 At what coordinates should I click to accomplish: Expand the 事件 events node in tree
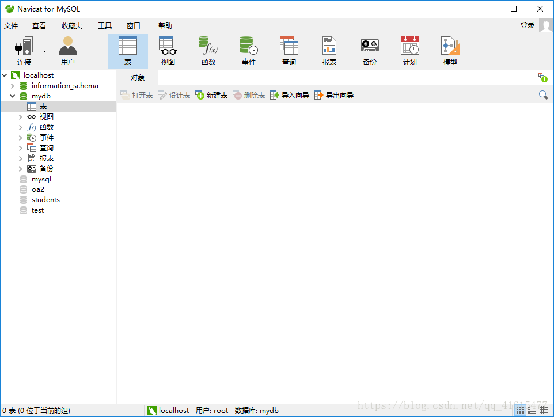click(21, 138)
